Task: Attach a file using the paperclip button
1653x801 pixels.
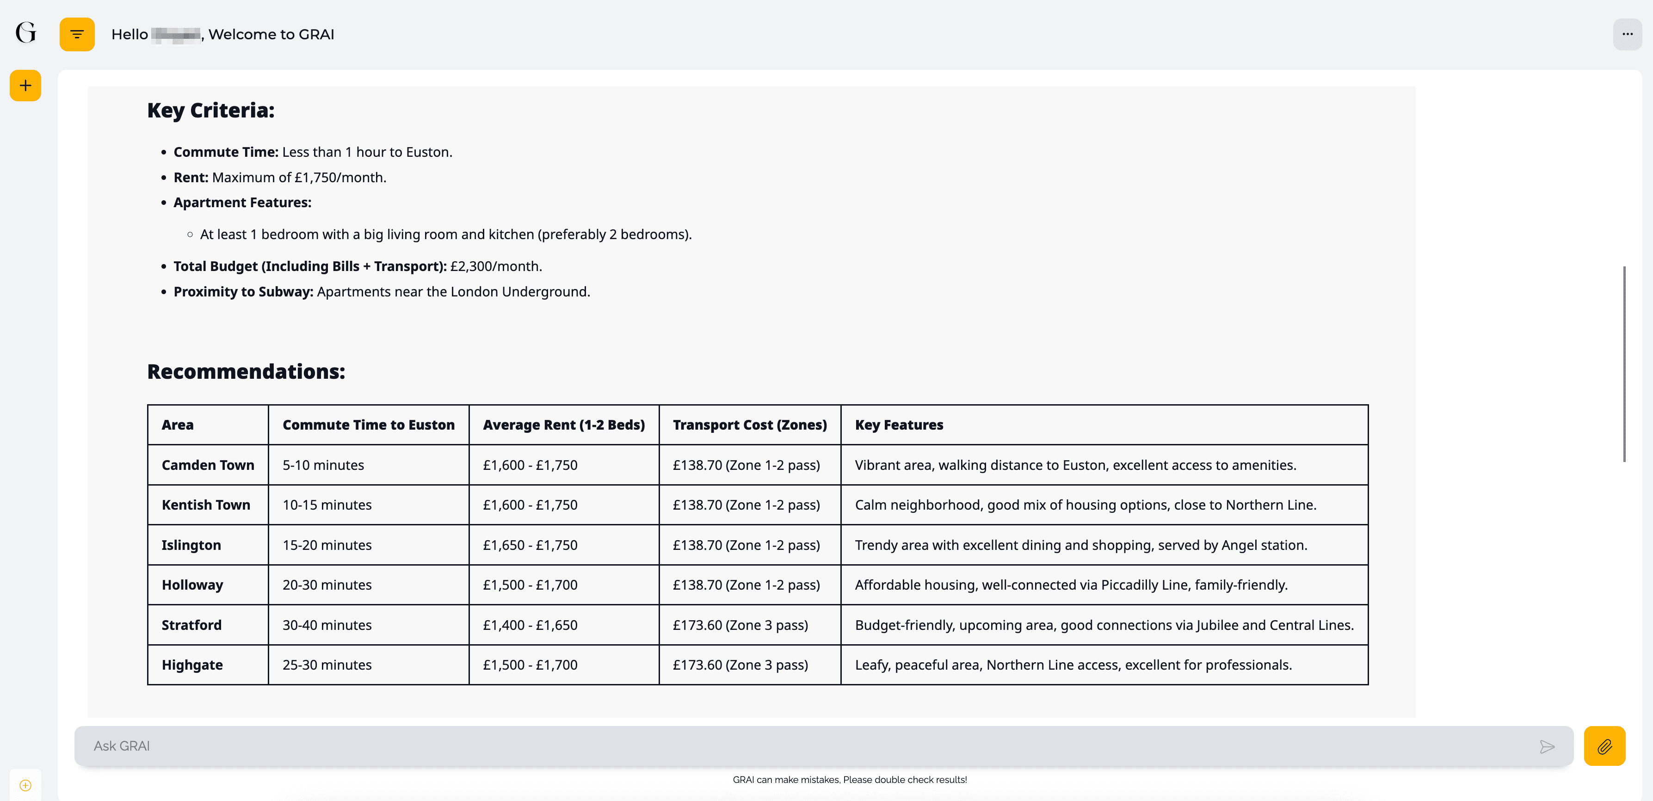Action: pos(1604,746)
